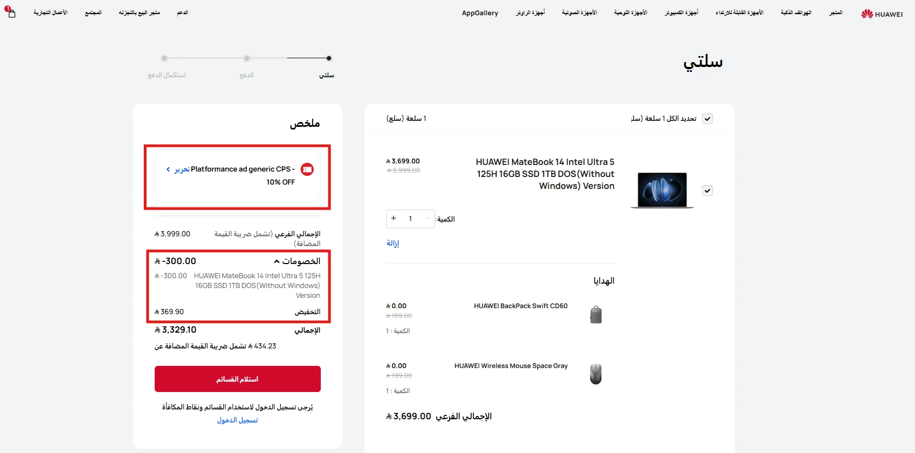
Task: Open متجر البيع بالتجزئة link
Action: coord(139,13)
